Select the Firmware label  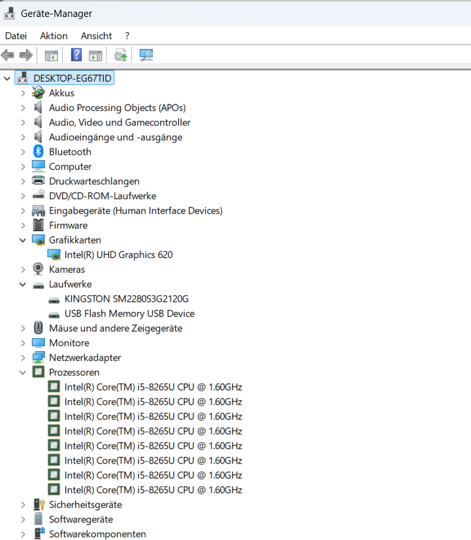point(68,225)
